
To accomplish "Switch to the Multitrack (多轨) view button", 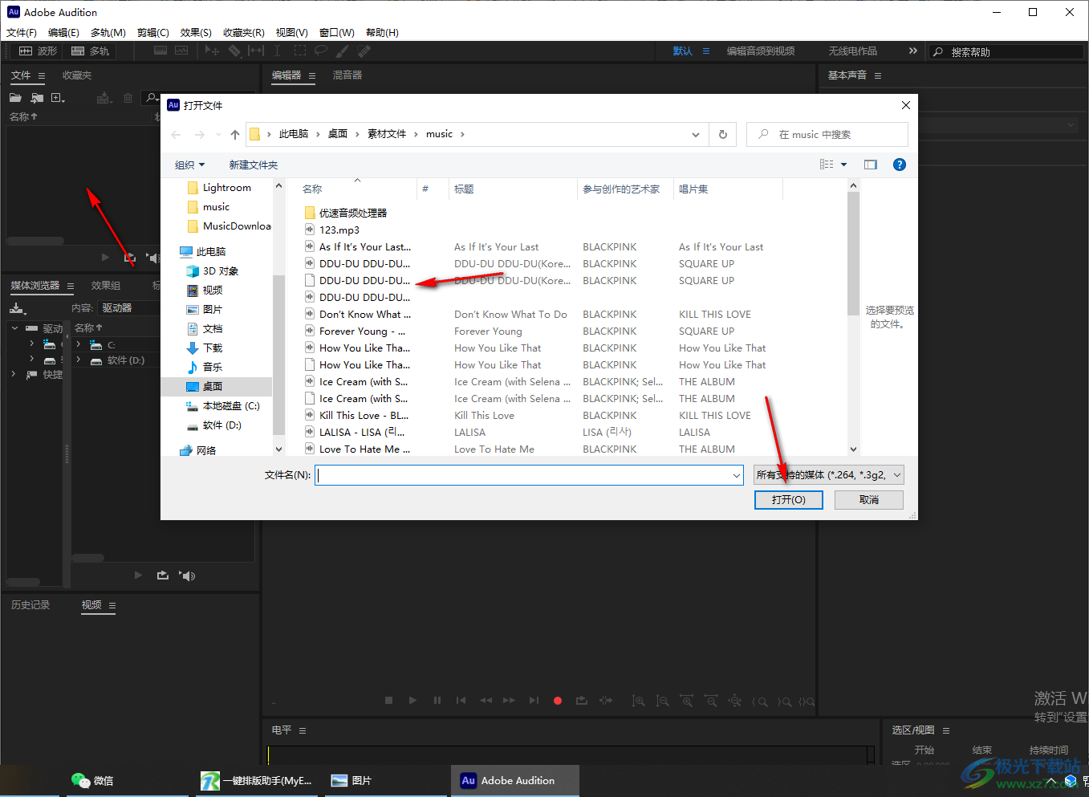I will coord(91,51).
